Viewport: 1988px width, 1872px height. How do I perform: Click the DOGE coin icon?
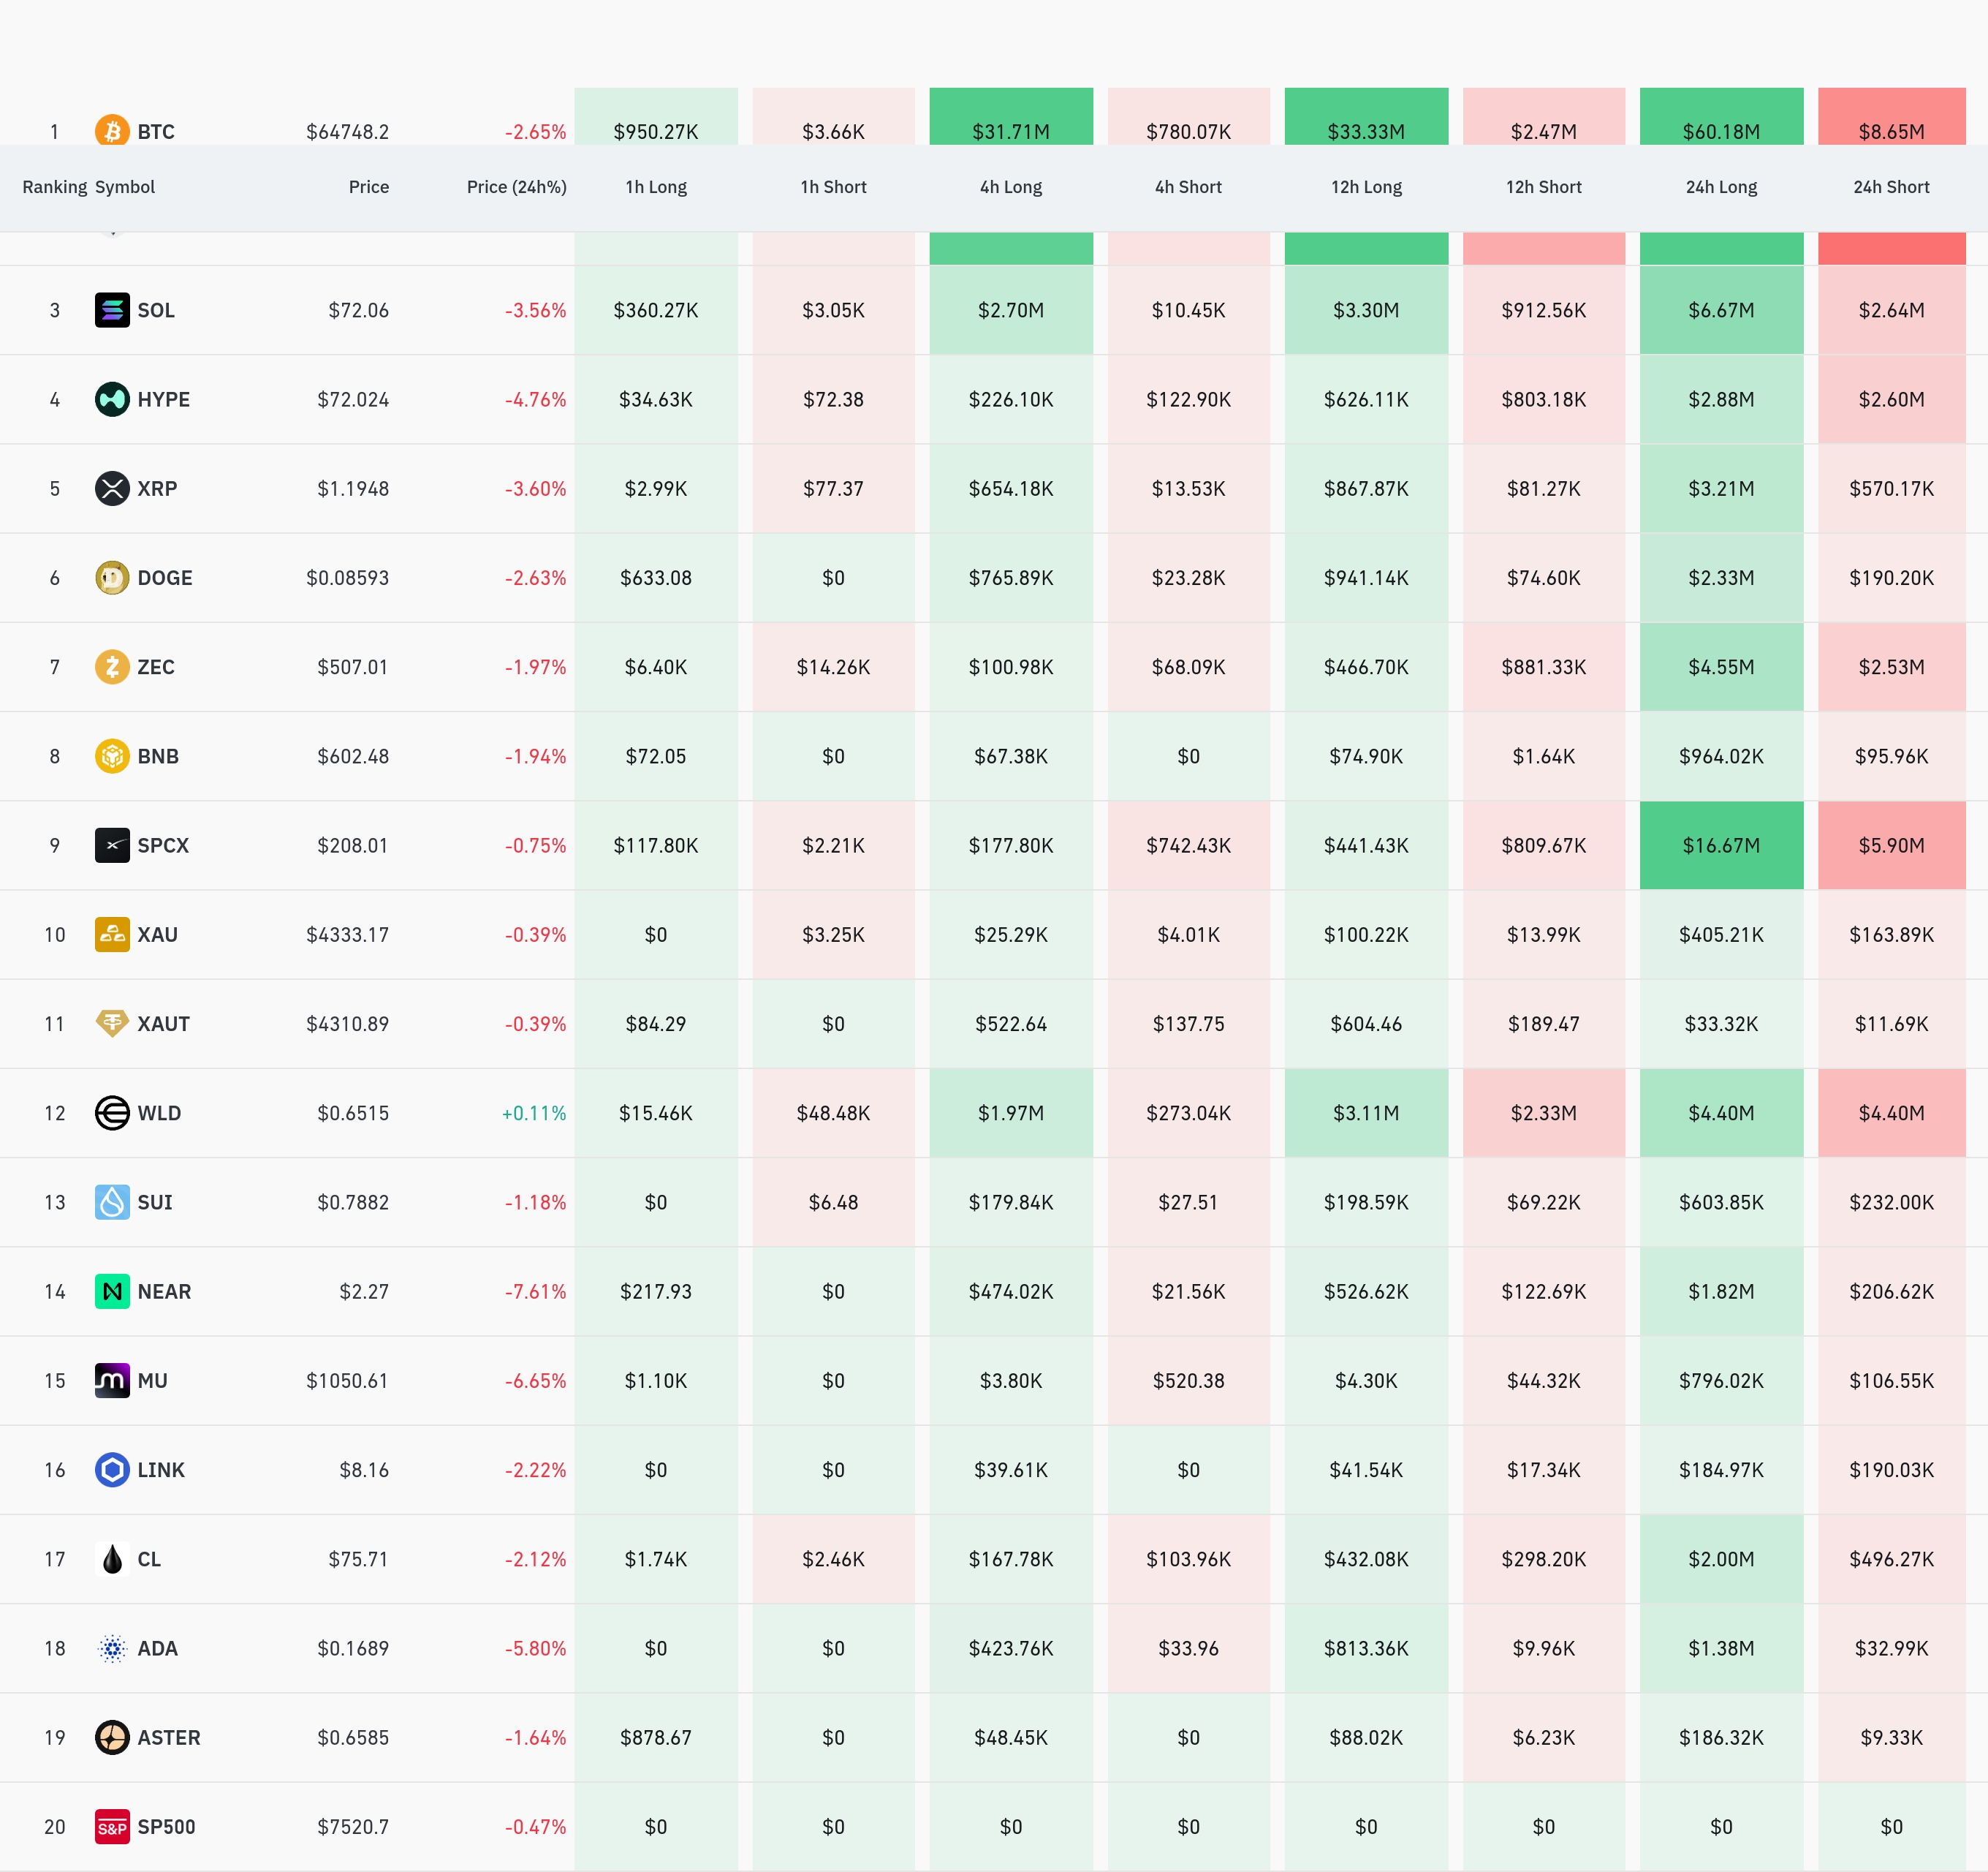pos(112,577)
